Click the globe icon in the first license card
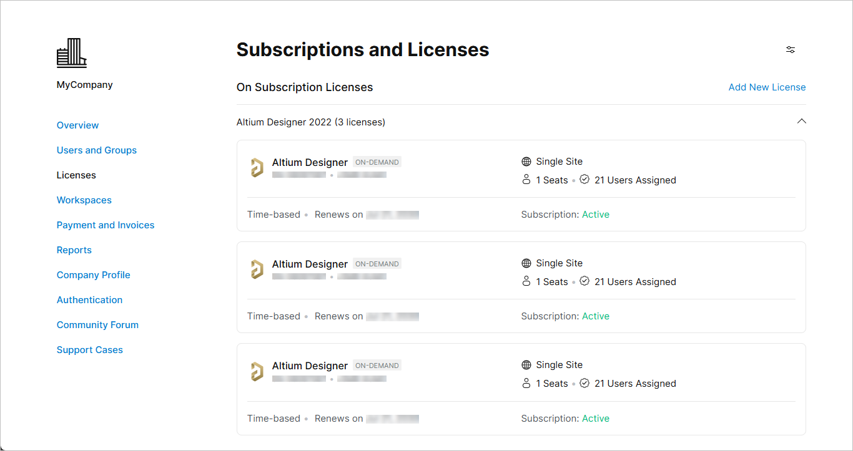The width and height of the screenshot is (853, 451). (x=526, y=162)
